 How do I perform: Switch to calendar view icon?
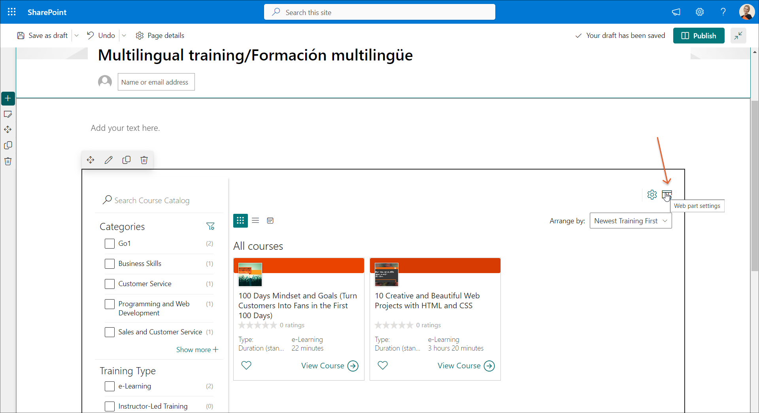(270, 221)
